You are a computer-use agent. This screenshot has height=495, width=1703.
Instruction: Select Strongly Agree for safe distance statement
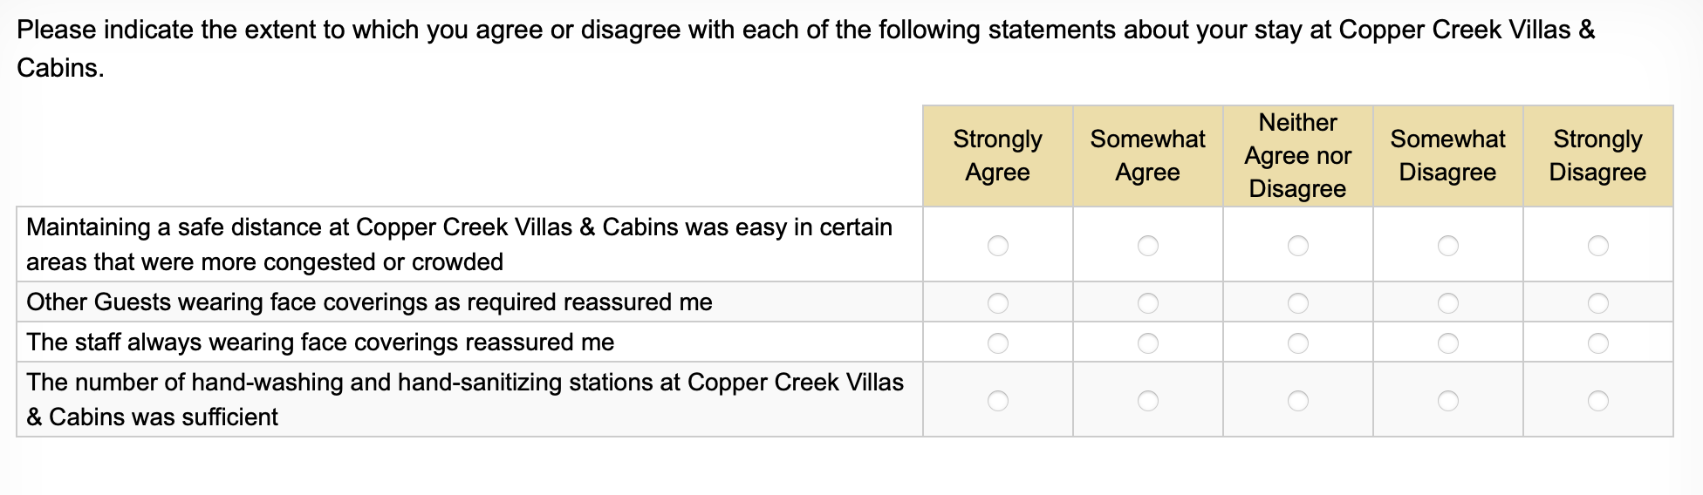click(998, 246)
